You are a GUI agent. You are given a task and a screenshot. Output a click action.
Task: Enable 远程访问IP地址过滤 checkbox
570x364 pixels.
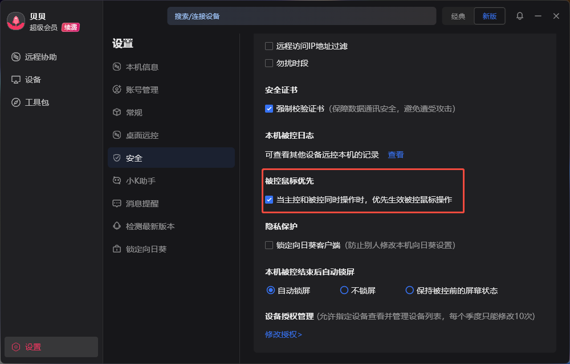[269, 46]
